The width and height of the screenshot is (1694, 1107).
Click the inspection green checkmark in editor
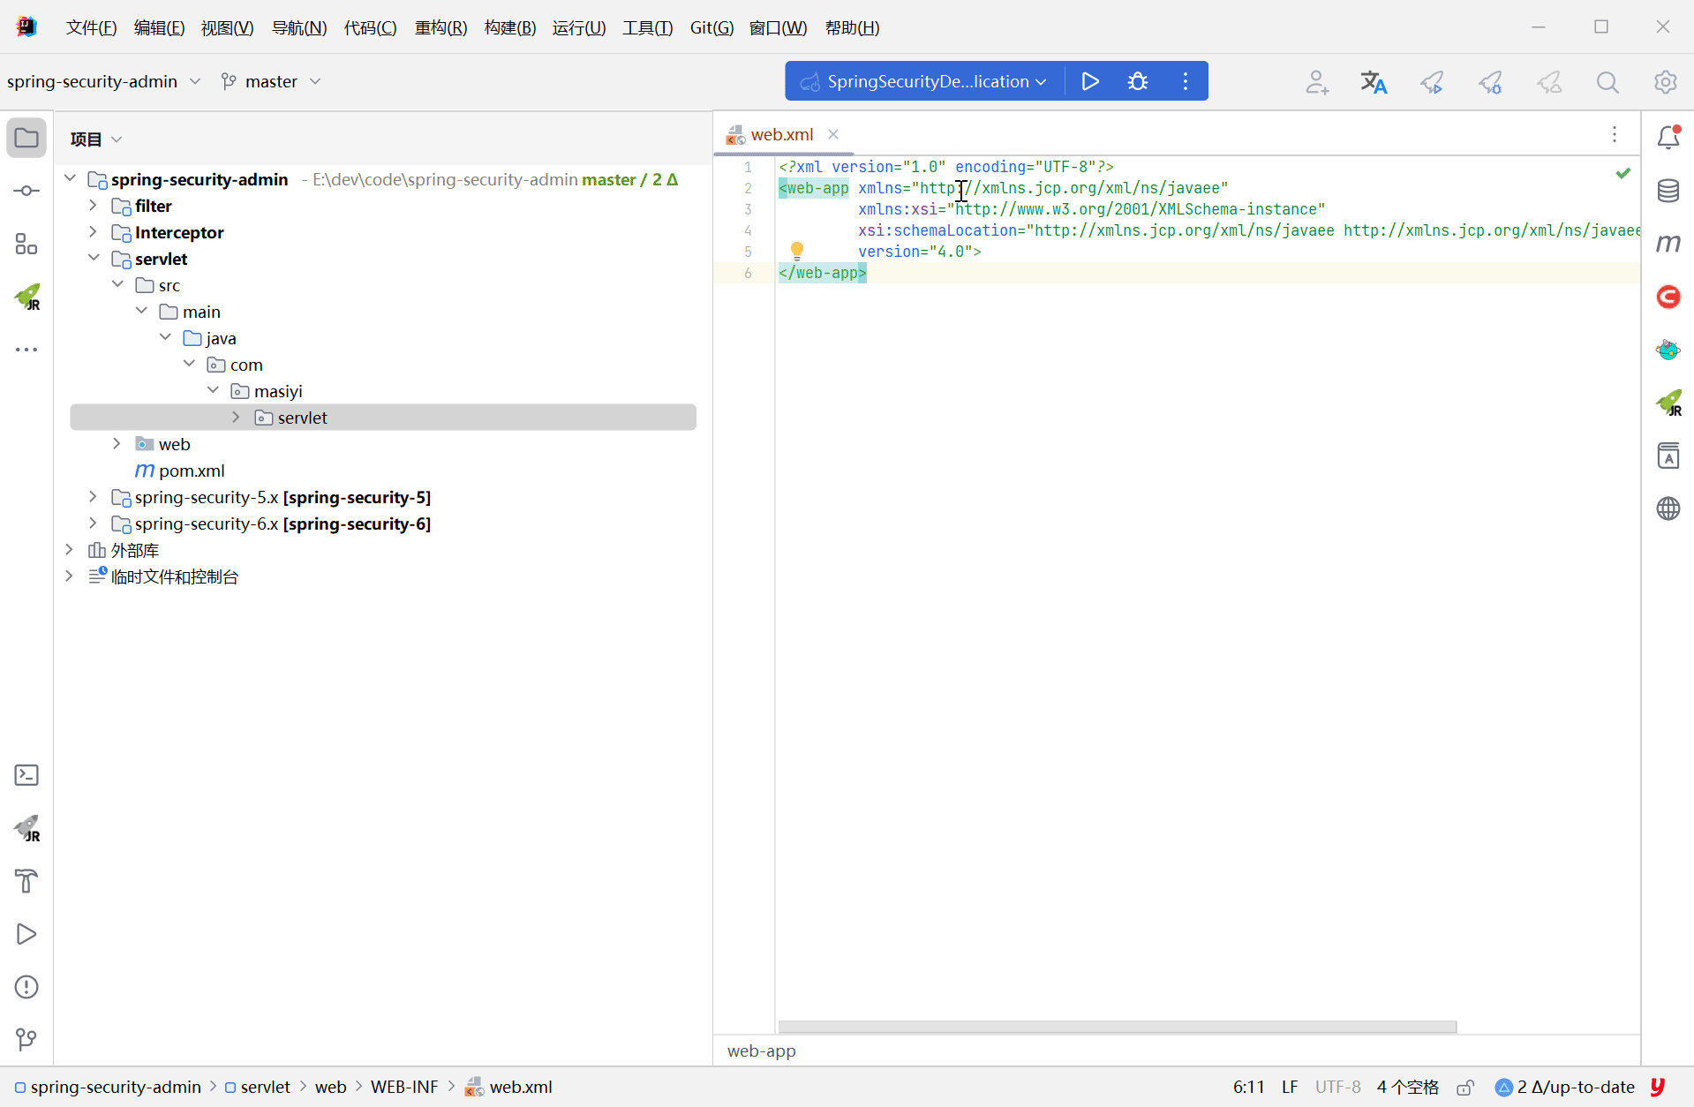pos(1623,173)
